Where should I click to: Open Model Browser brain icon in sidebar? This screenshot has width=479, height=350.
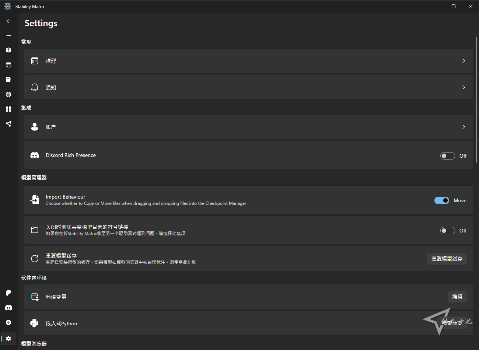click(x=9, y=94)
